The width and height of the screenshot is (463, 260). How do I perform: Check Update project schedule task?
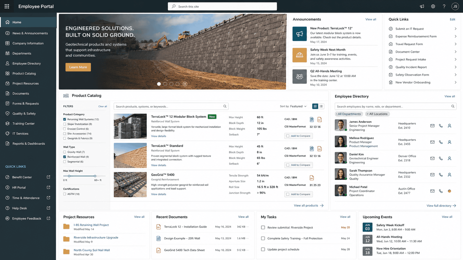[x=263, y=249]
